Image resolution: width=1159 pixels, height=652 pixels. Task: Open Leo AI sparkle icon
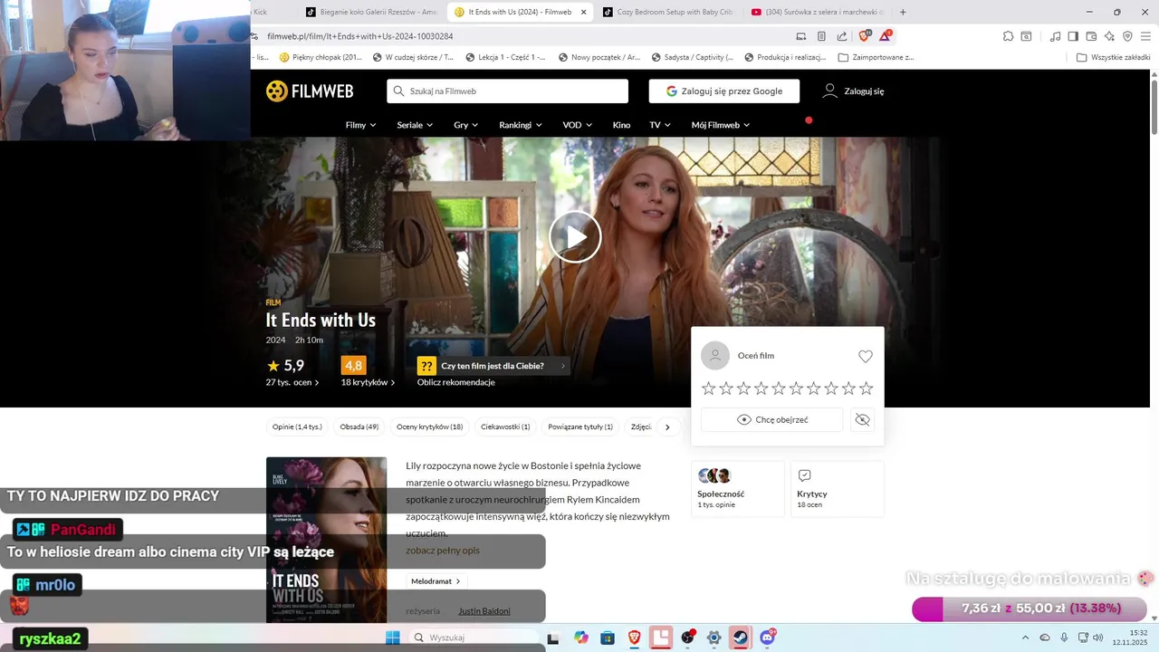(1109, 36)
